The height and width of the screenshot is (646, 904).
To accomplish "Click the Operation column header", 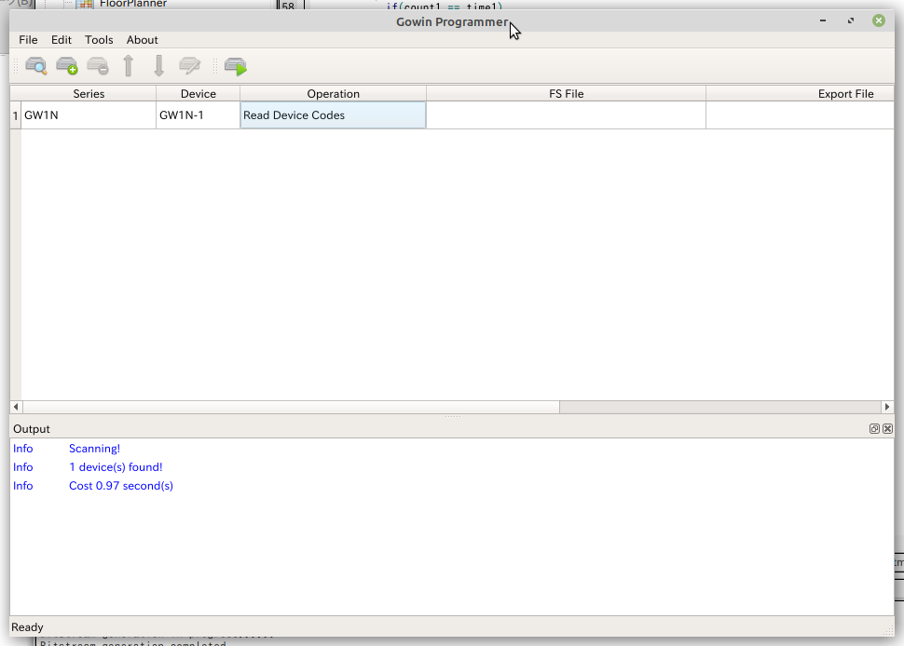I will coord(334,94).
